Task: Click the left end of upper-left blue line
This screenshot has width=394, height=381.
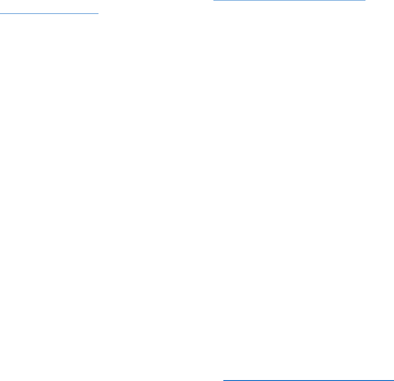Action: (x=1, y=13)
